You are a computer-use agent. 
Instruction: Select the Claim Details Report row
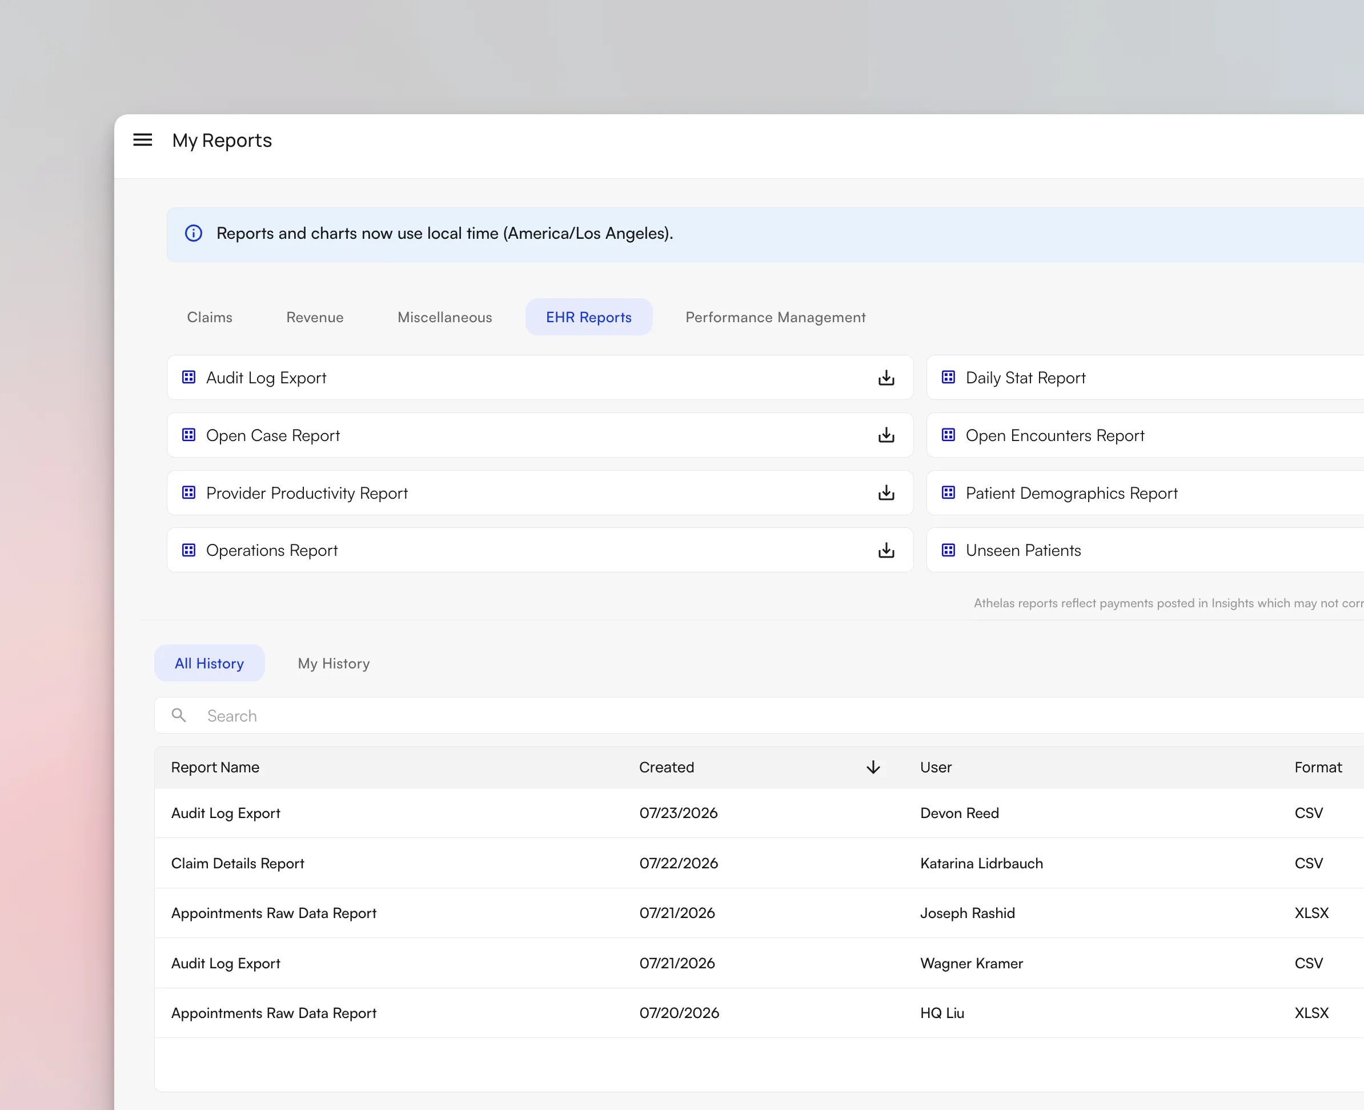tap(759, 863)
